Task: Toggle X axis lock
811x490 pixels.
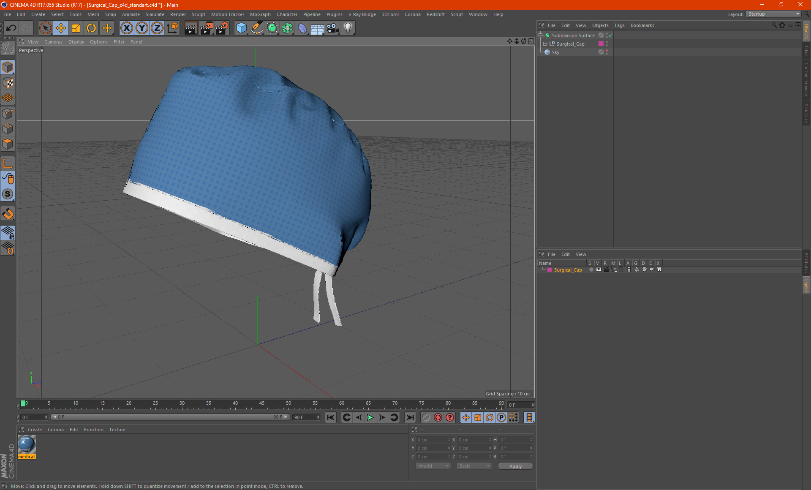Action: pos(126,28)
